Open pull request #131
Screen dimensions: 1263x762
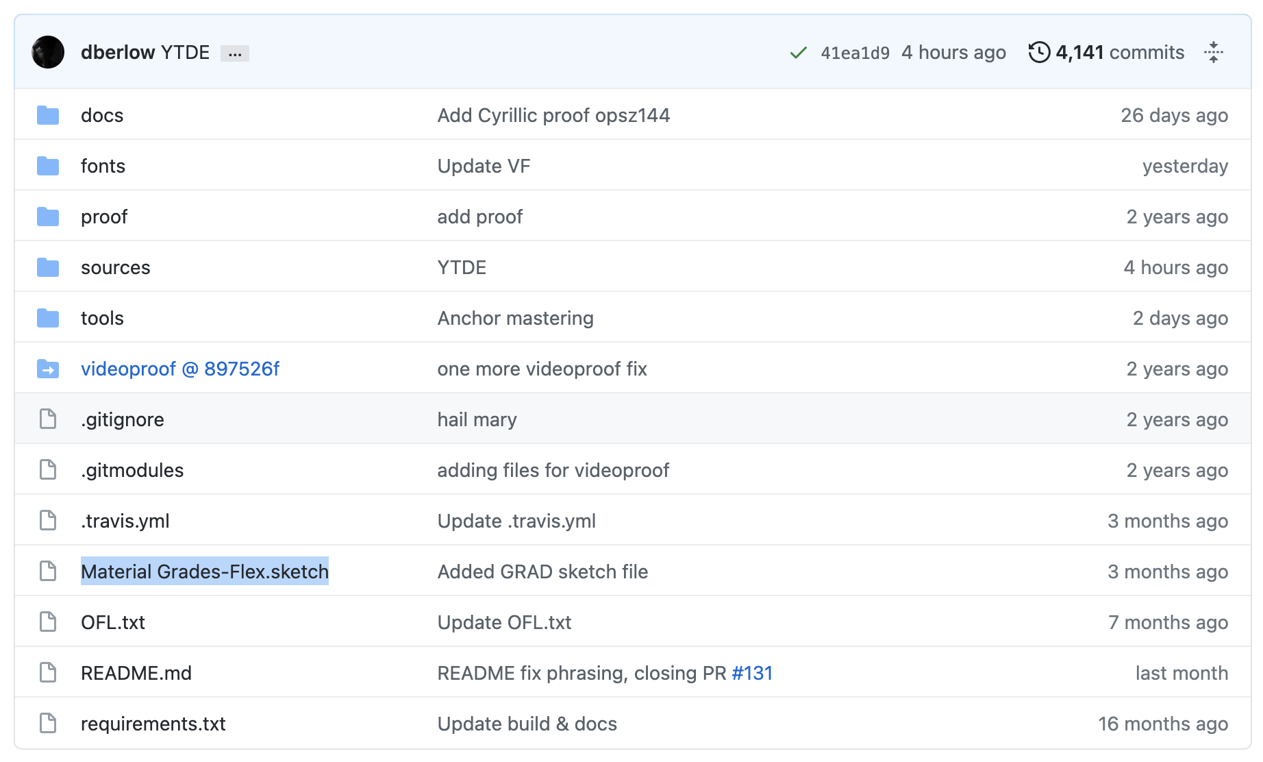coord(751,672)
